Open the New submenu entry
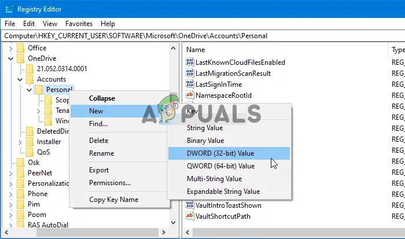Viewport: 405px width, 239px height. pyautogui.click(x=120, y=111)
